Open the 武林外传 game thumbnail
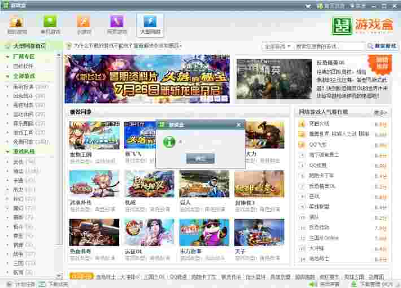This screenshot has height=288, width=401. [94, 184]
